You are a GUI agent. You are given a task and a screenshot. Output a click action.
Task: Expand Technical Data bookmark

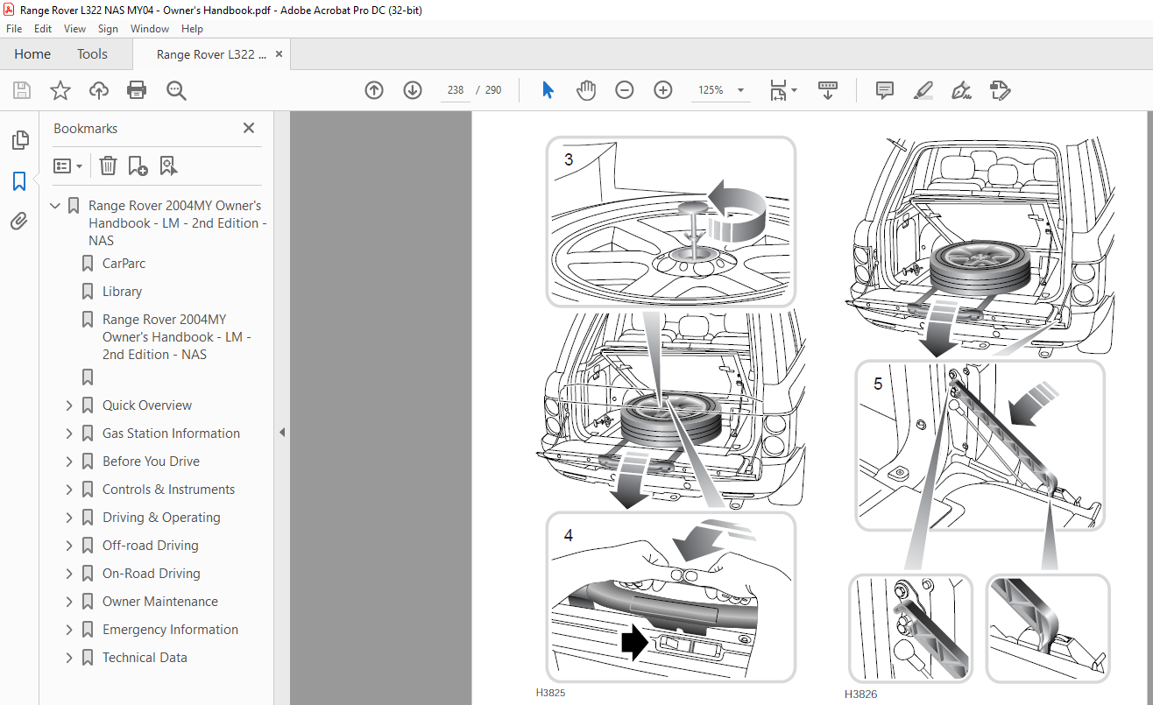click(70, 658)
